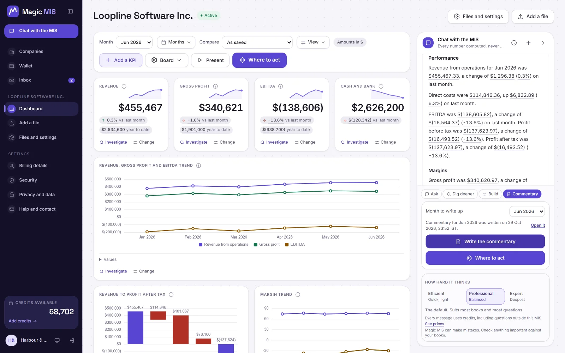This screenshot has width=565, height=353.
Task: Click info icon beside CASH AND BANK
Action: coord(381,86)
